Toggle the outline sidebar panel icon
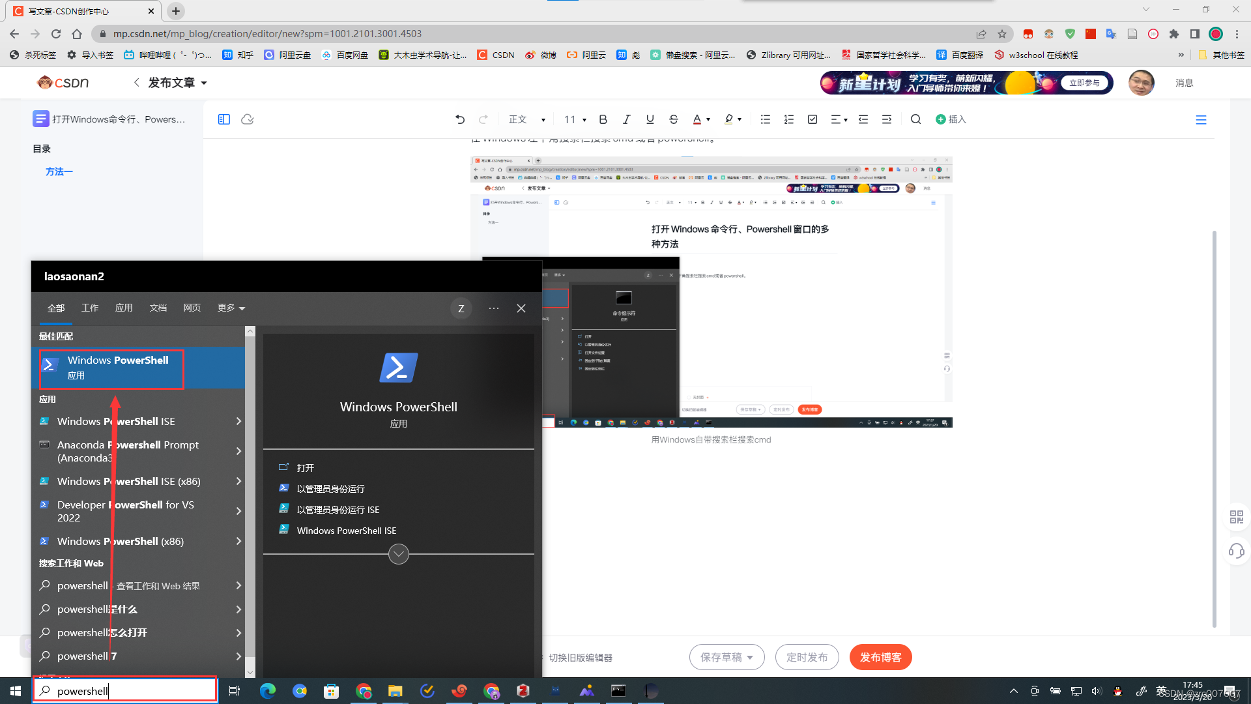The width and height of the screenshot is (1251, 704). (x=224, y=119)
